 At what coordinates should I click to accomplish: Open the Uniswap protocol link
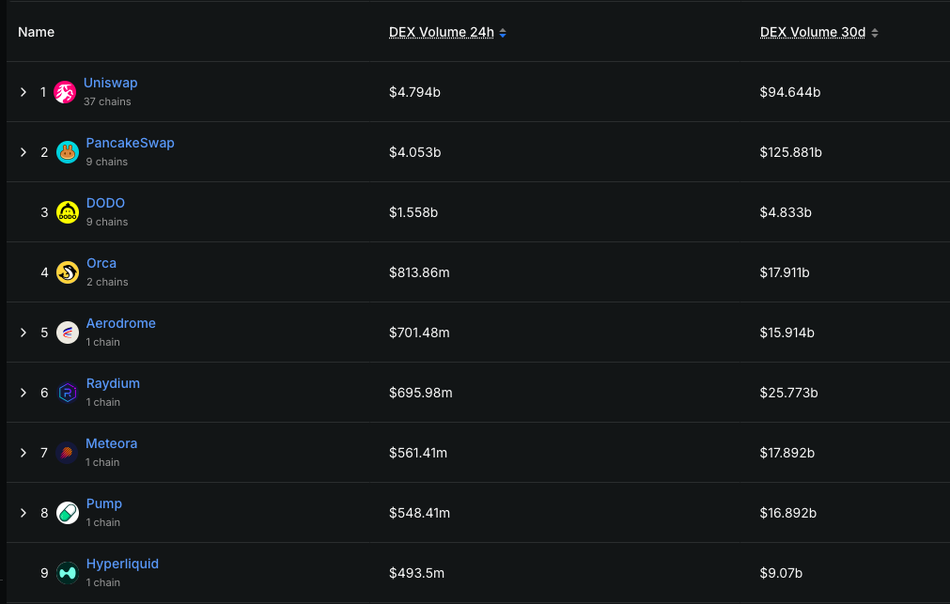110,83
